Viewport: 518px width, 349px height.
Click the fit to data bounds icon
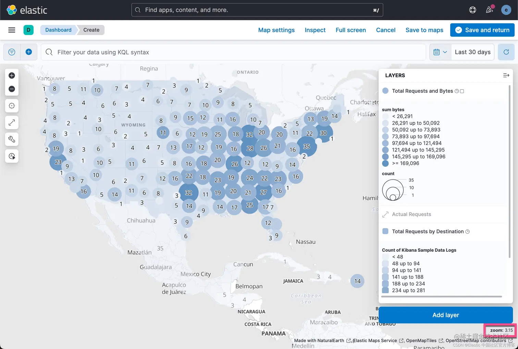tap(12, 105)
